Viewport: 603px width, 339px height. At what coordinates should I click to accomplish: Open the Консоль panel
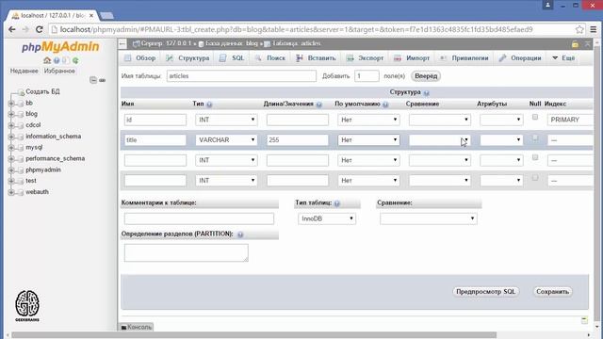[136, 327]
